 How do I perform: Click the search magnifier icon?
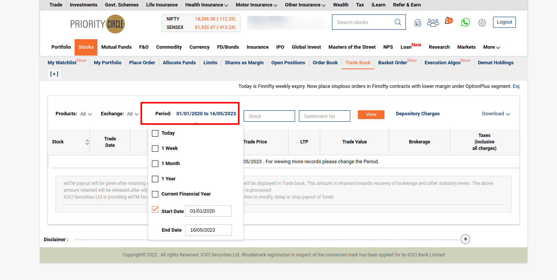pos(398,22)
